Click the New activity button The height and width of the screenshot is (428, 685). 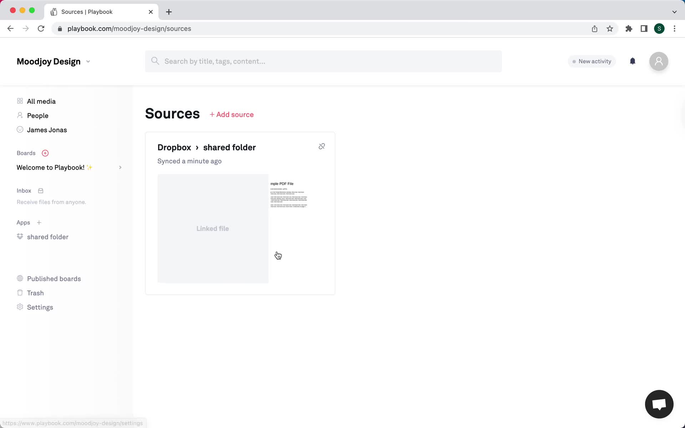pos(591,61)
